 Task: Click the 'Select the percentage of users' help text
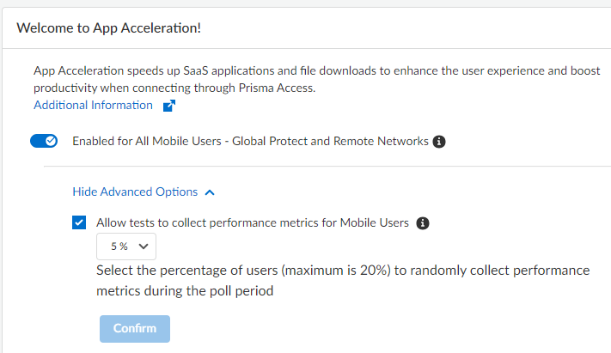[342, 280]
